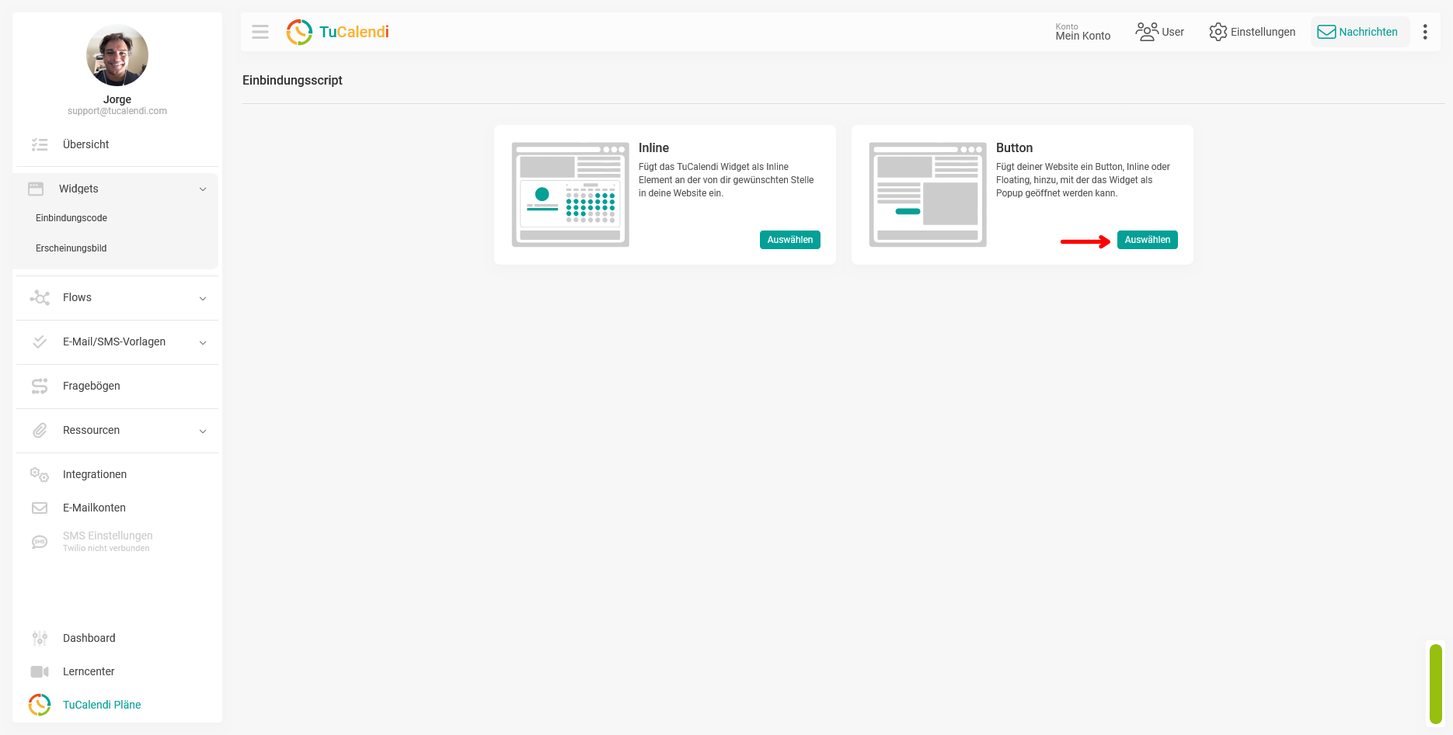
Task: Select the Button widget with Auswählen
Action: point(1148,240)
